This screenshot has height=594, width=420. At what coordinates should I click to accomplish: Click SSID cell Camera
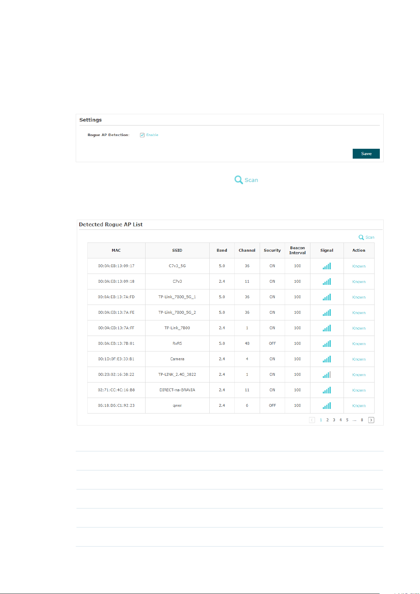177,359
